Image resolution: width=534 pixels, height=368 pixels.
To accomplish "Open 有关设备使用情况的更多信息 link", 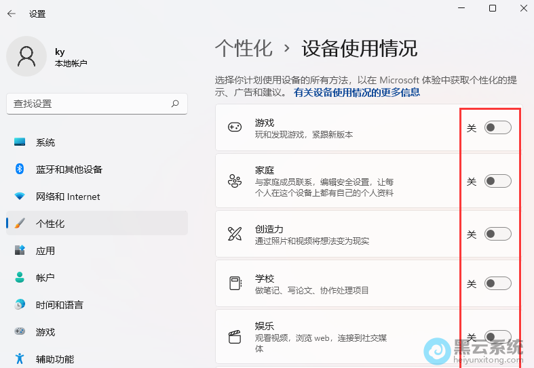I will pos(357,92).
